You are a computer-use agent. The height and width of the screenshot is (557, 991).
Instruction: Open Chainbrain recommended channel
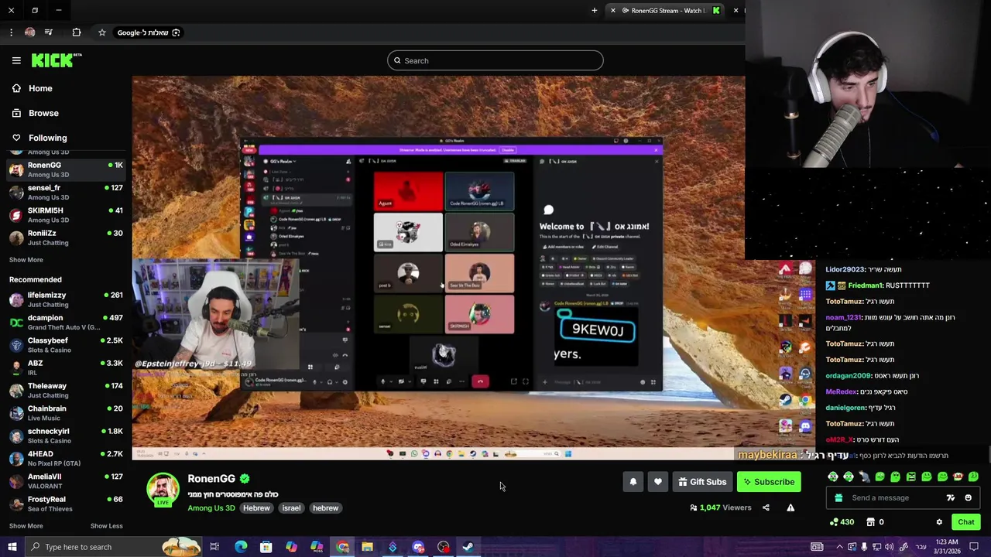tap(66, 412)
